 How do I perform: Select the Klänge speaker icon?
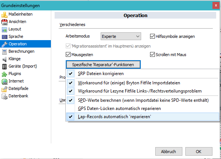[x=4, y=59]
